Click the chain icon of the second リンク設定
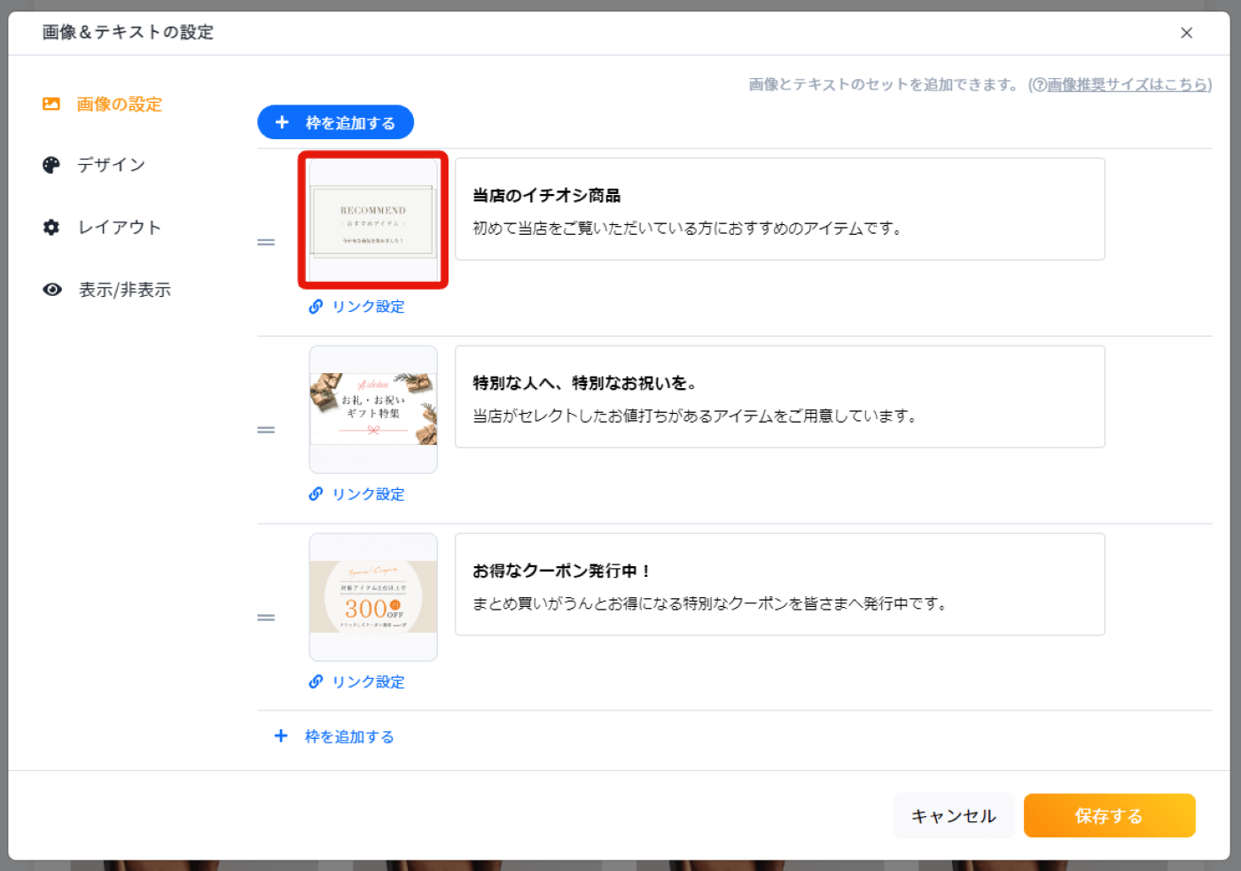Screen dimensions: 1241x871 [316, 494]
